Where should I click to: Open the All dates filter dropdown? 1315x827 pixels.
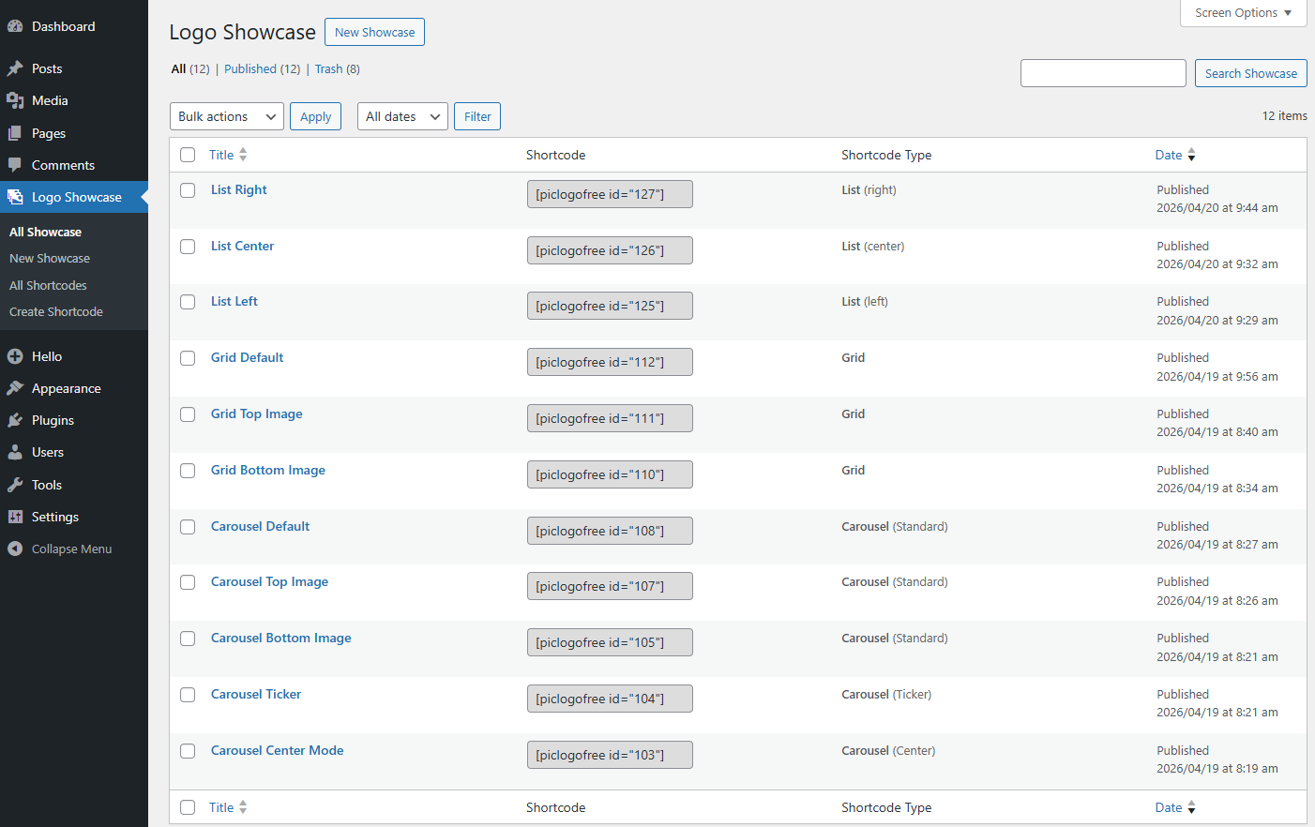coord(402,115)
